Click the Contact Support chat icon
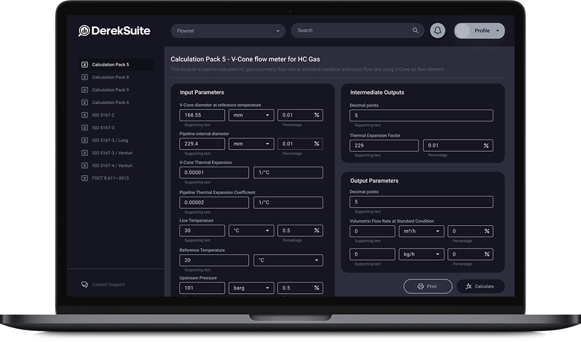 point(85,284)
